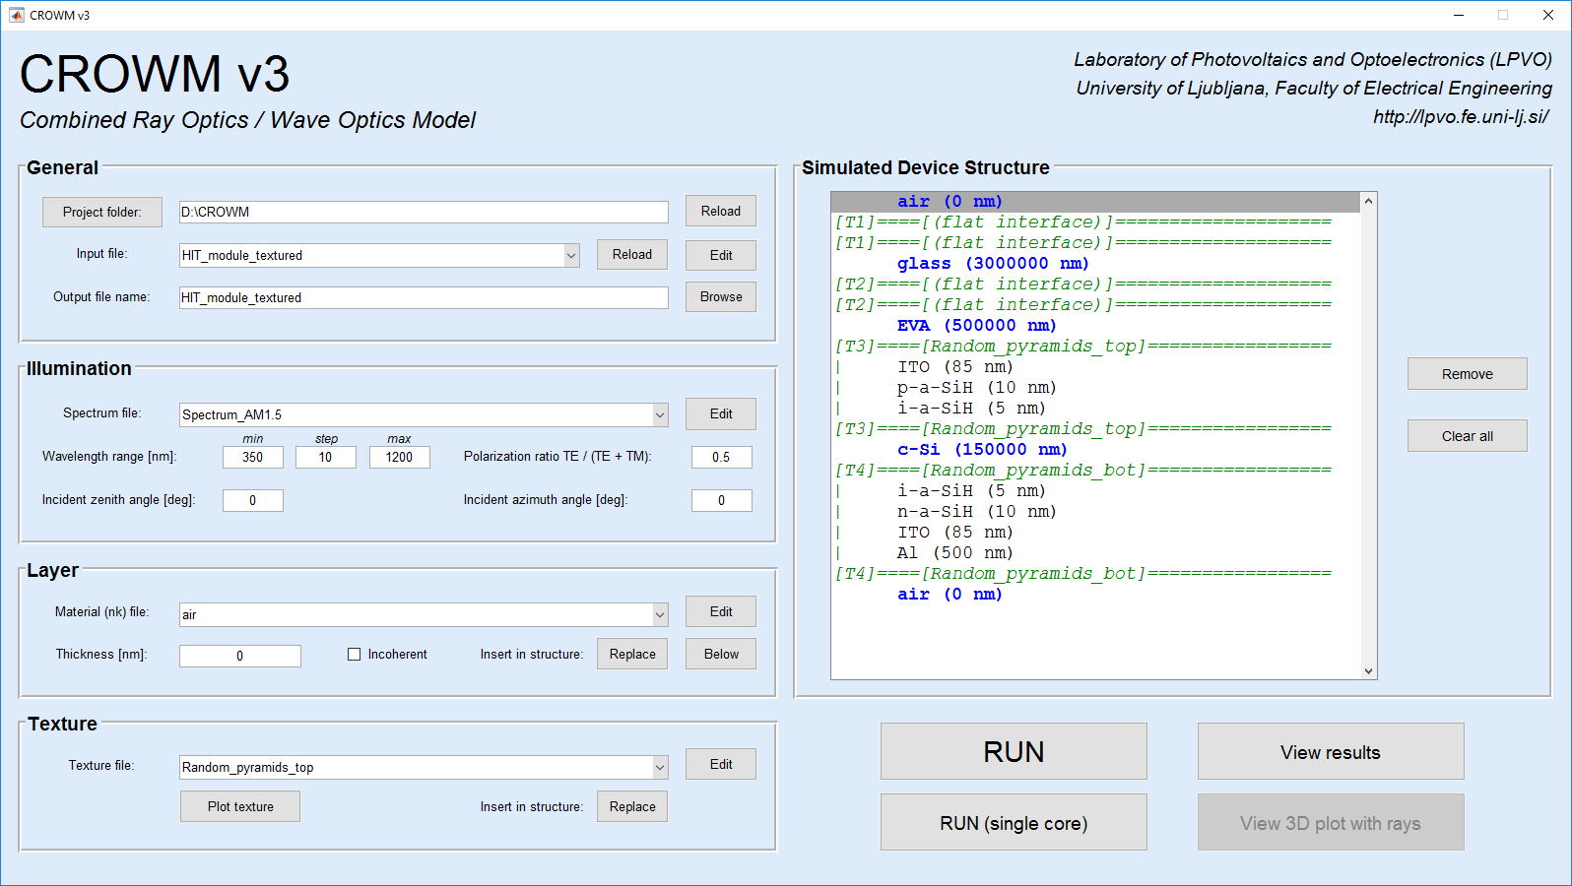Reload the project folder
Image resolution: width=1572 pixels, height=886 pixels.
click(x=721, y=212)
